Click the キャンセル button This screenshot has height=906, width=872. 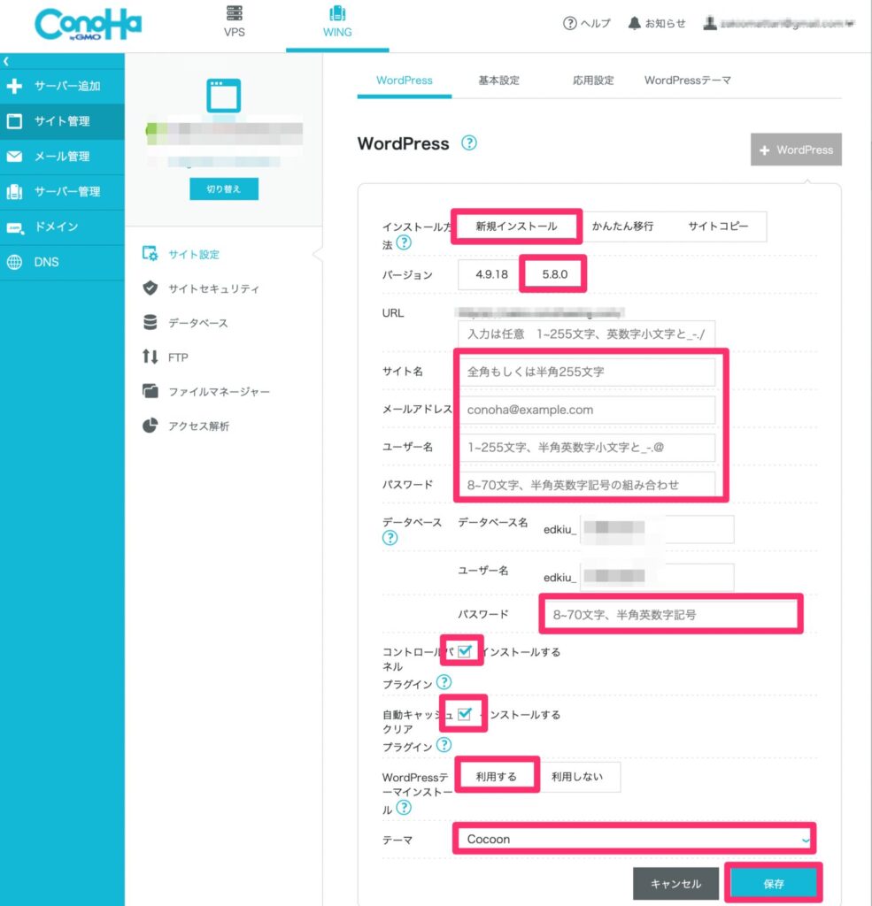(x=675, y=884)
